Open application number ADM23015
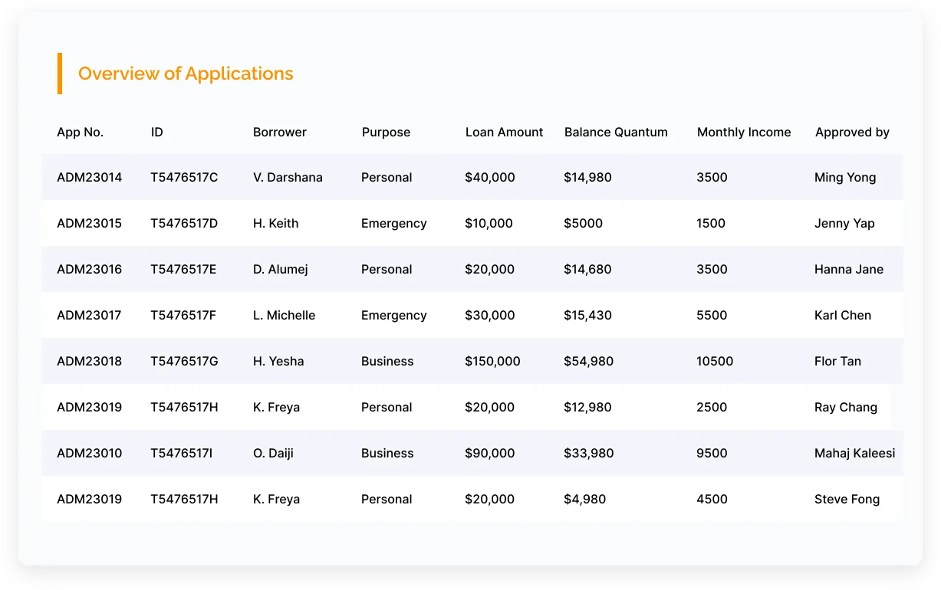The width and height of the screenshot is (941, 590). click(89, 223)
